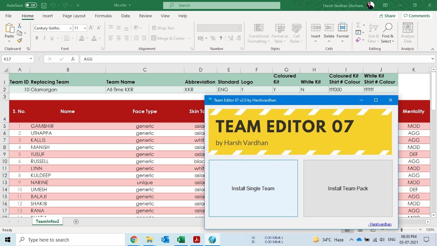
Task: Click Center horizontal alignment icon
Action: click(x=118, y=38)
